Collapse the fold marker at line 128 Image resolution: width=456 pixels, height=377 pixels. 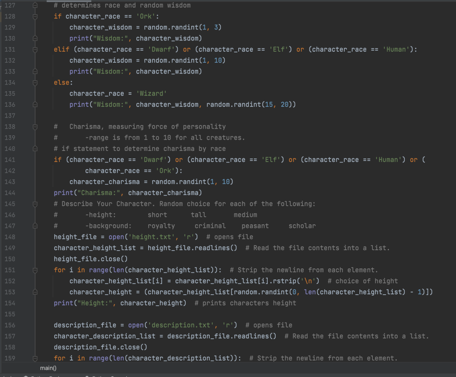pos(35,16)
